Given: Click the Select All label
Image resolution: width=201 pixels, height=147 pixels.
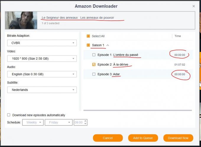Looking at the screenshot, I should [98, 36].
